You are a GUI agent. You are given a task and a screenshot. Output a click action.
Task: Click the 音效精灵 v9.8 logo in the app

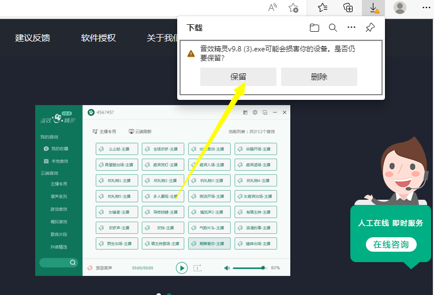tap(58, 118)
